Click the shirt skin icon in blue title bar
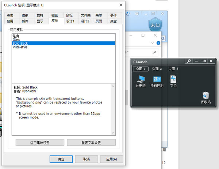Screen dimensions: 219x169 pos(128,14)
